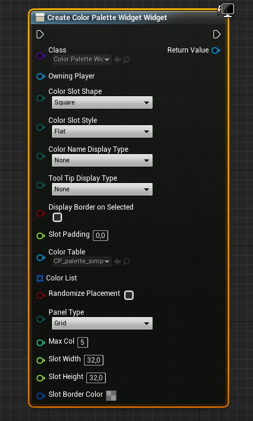Screen dimensions: 253x421
Task: Enable Display Border on Selected checkbox
Action: tap(57, 217)
